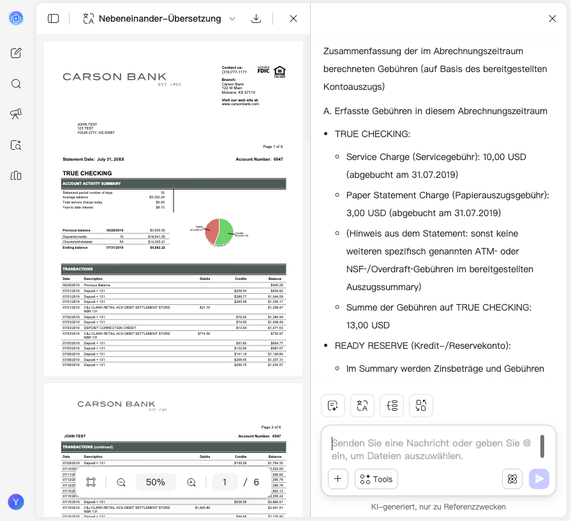This screenshot has height=521, width=571.
Task: Click the document viewer vertical scrollbar
Action: click(307, 88)
